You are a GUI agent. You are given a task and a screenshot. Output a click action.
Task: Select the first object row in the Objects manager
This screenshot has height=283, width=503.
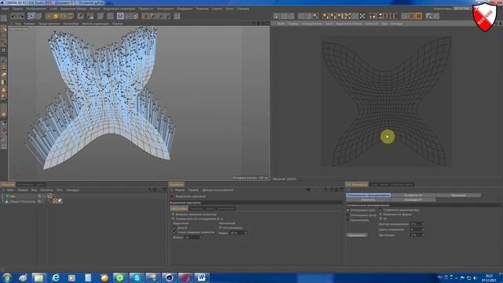pos(13,196)
